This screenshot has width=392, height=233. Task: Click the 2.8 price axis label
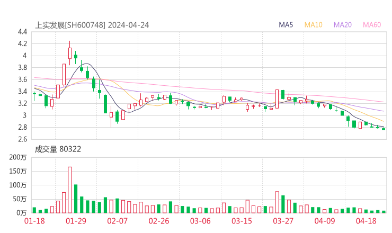point(22,127)
